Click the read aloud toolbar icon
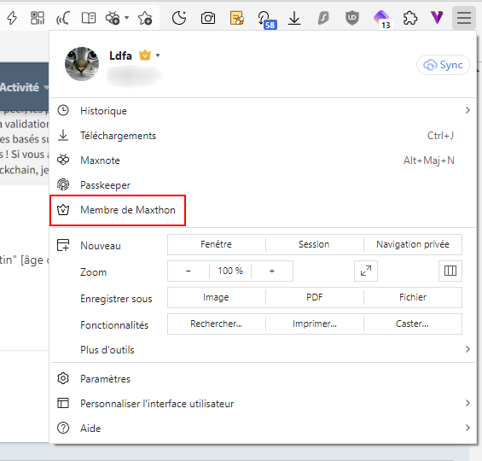This screenshot has height=461, width=482. 63,18
